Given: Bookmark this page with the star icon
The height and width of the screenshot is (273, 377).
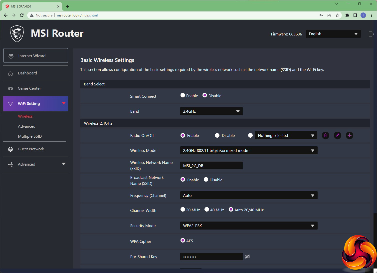Looking at the screenshot, I should coord(337,15).
